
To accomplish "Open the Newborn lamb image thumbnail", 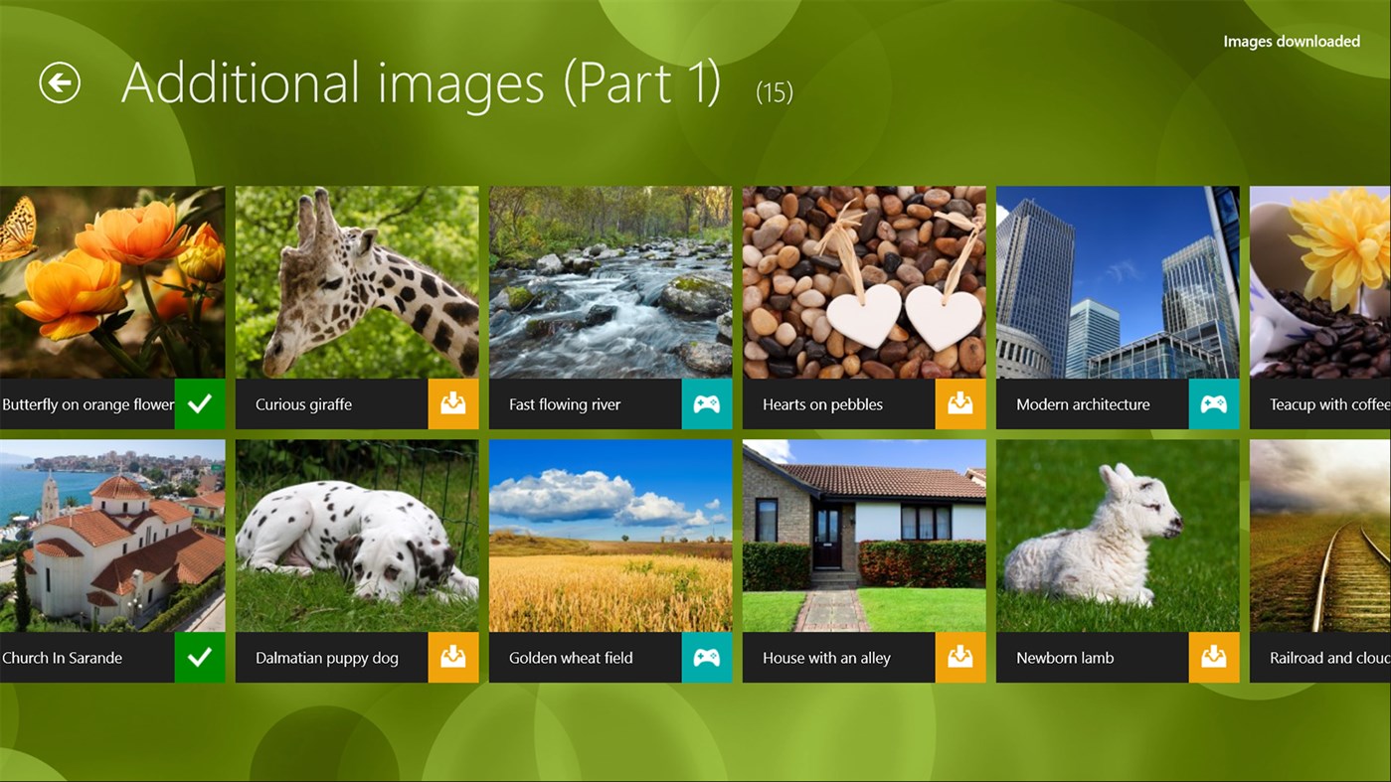I will [x=1117, y=536].
